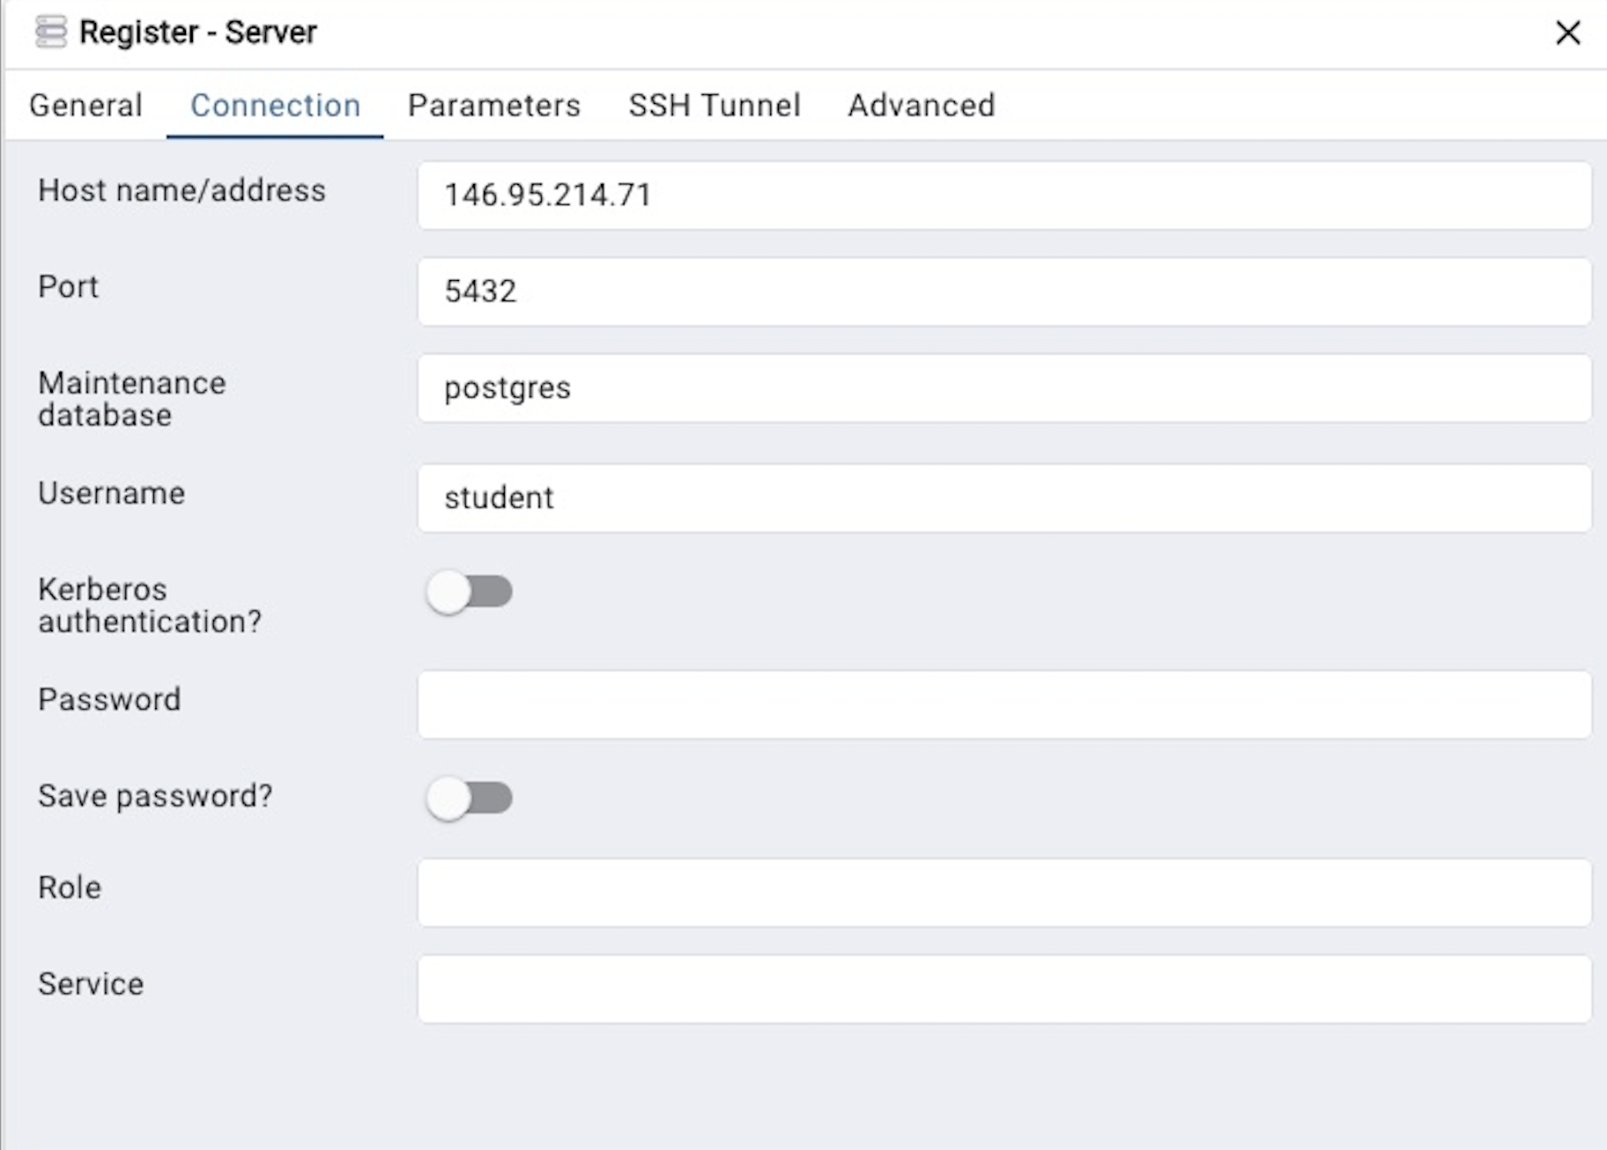Image resolution: width=1607 pixels, height=1150 pixels.
Task: Click the Port field showing 5432
Action: 1004,291
